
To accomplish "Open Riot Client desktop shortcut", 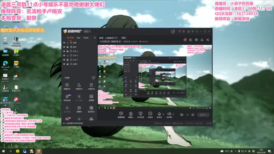I will [16, 100].
